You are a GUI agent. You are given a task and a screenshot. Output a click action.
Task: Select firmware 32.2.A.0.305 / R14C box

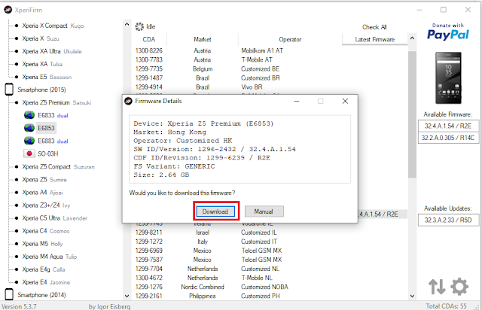[448, 138]
